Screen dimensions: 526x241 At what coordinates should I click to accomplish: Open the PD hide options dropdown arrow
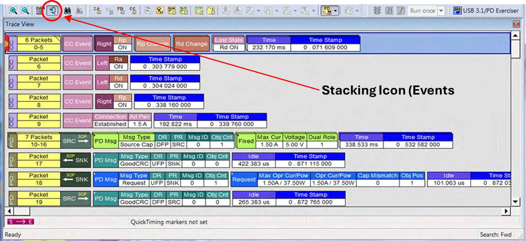click(335, 11)
